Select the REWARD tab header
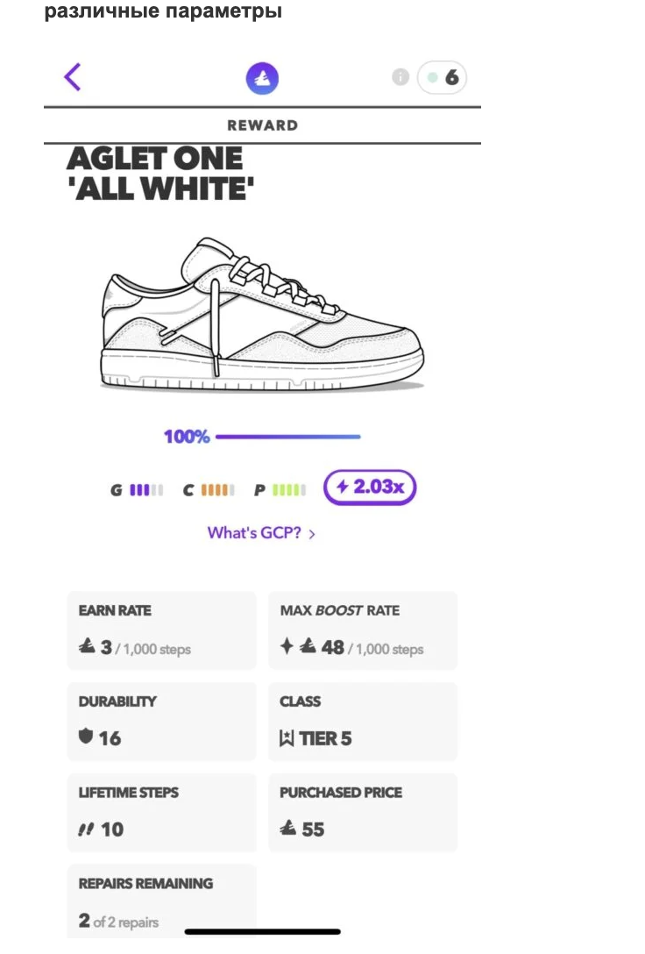Image resolution: width=645 pixels, height=954 pixels. point(262,125)
